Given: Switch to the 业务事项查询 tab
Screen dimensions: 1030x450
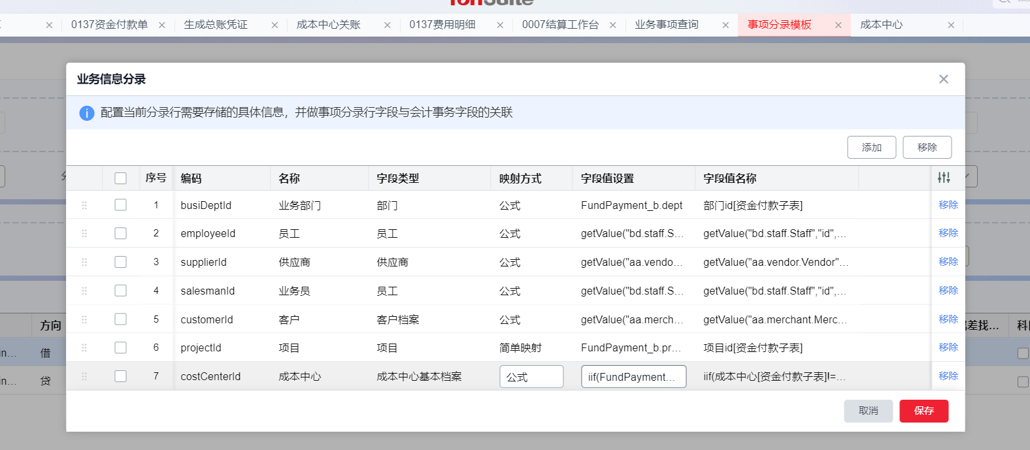Looking at the screenshot, I should (x=667, y=25).
